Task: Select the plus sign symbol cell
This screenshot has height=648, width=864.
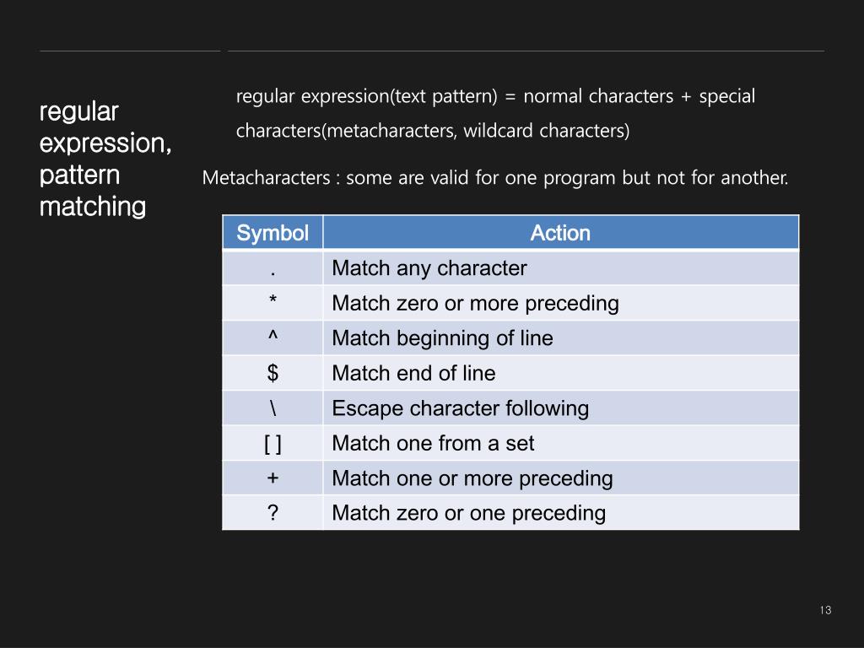Action: coord(273,478)
